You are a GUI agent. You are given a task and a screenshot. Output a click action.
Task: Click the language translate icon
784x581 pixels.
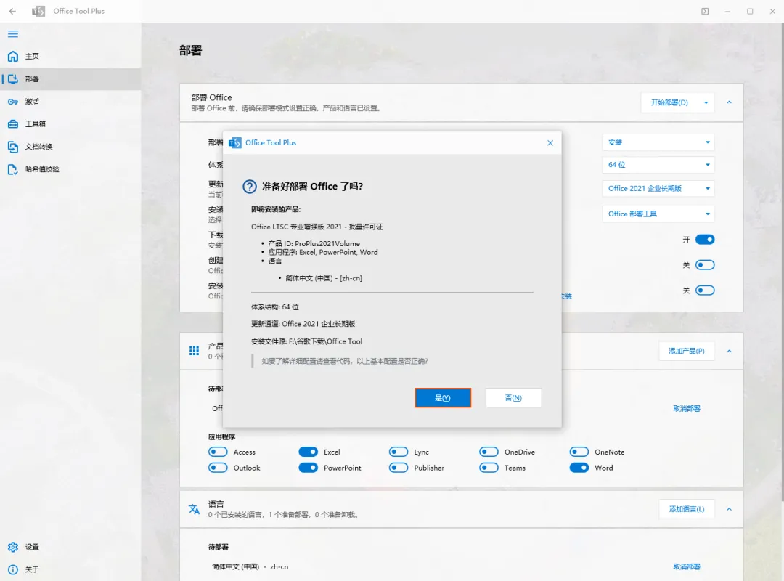(x=194, y=509)
